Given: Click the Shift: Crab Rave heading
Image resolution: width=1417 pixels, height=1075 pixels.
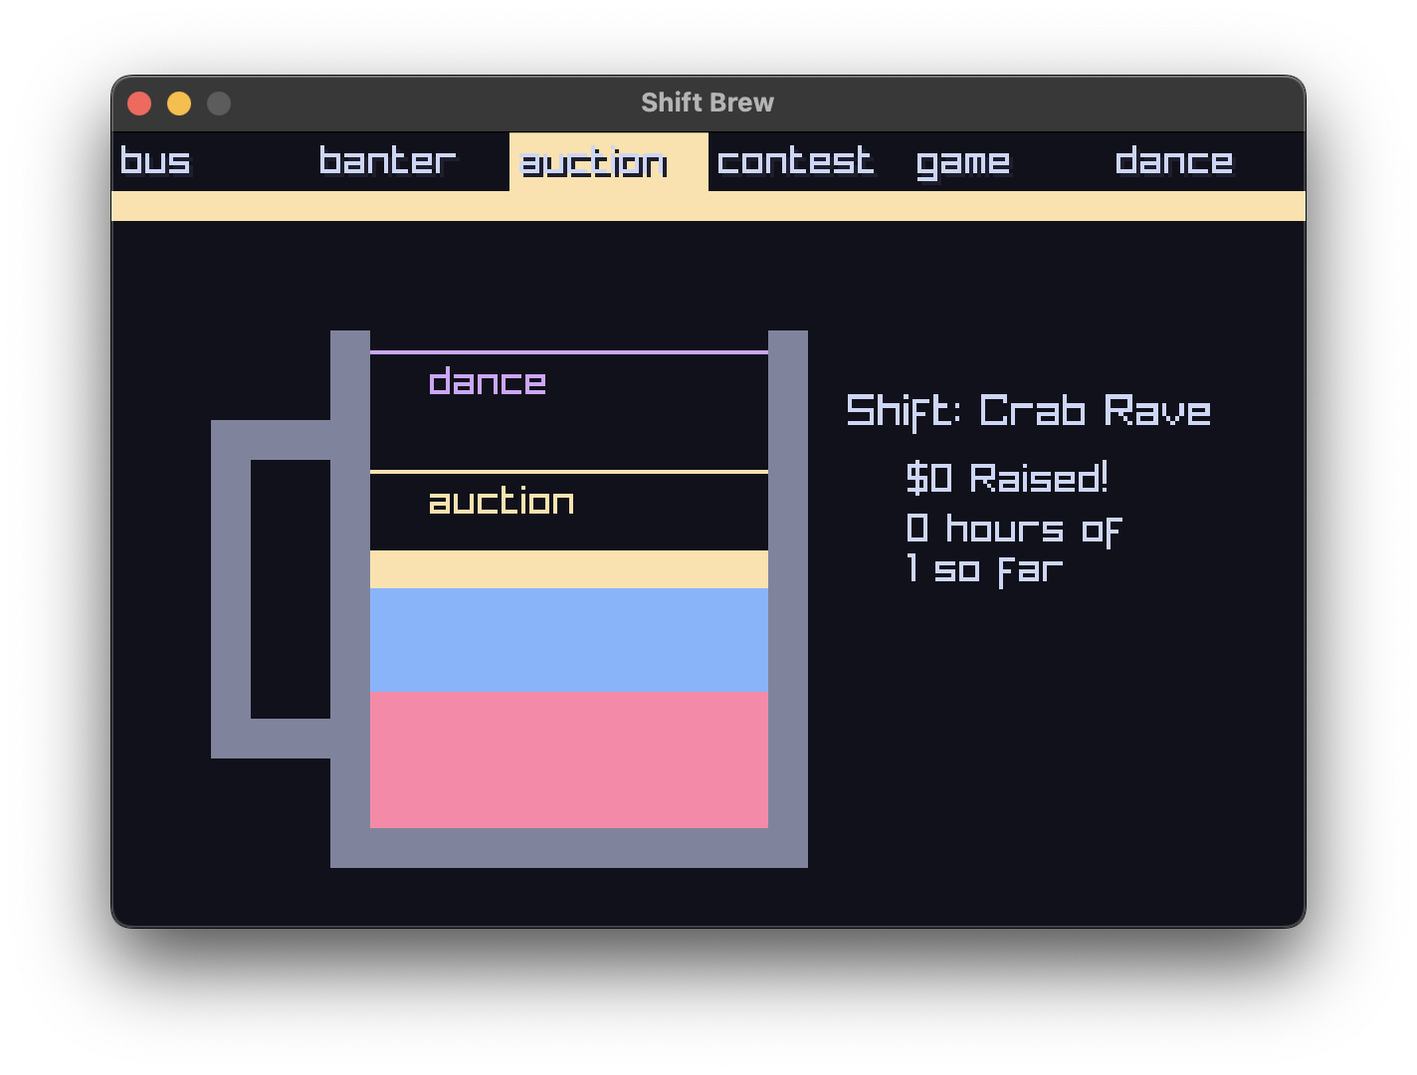Looking at the screenshot, I should pyautogui.click(x=1029, y=410).
